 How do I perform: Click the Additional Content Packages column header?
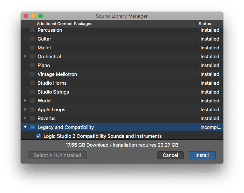coord(65,24)
